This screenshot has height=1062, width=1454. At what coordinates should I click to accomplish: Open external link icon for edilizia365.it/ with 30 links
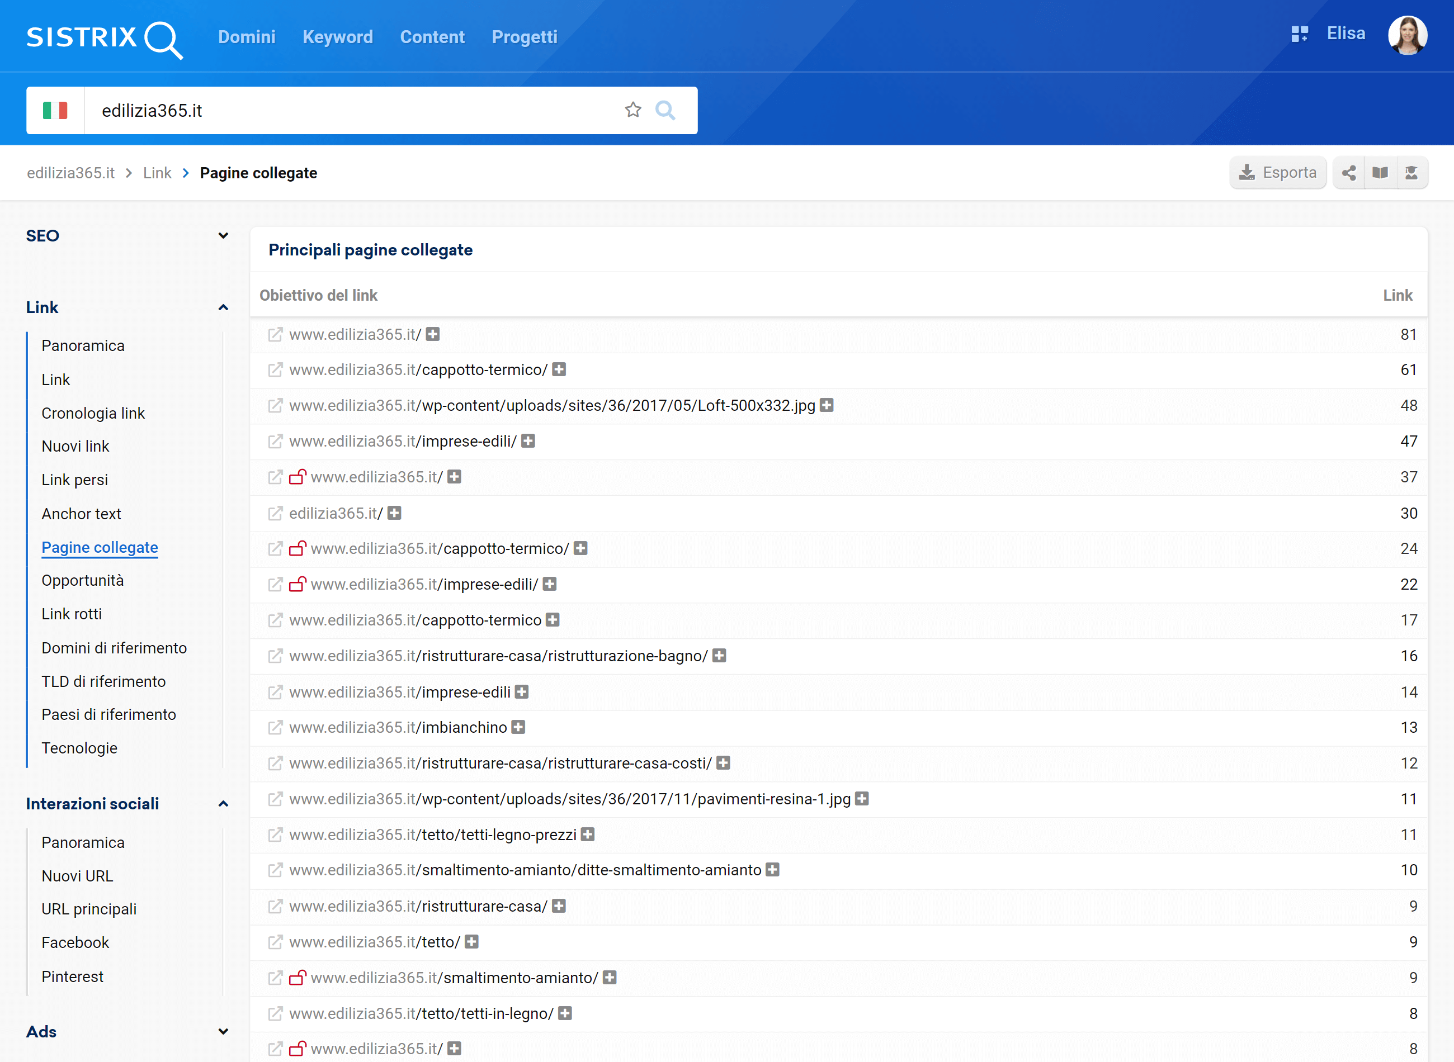pyautogui.click(x=275, y=513)
